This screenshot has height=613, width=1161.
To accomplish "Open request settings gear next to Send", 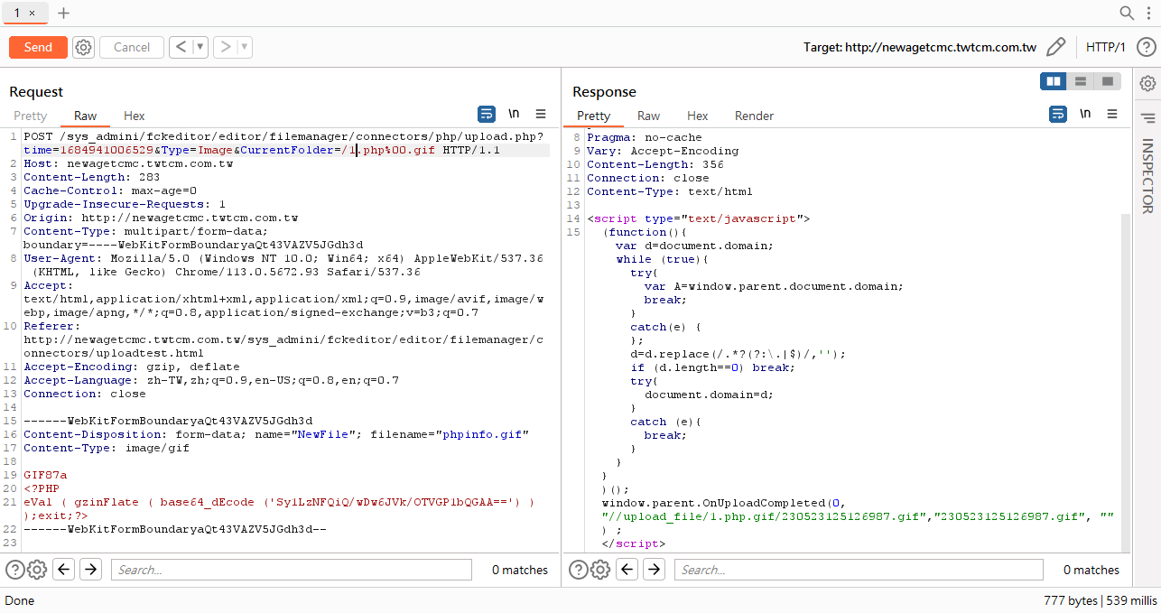I will click(x=83, y=47).
